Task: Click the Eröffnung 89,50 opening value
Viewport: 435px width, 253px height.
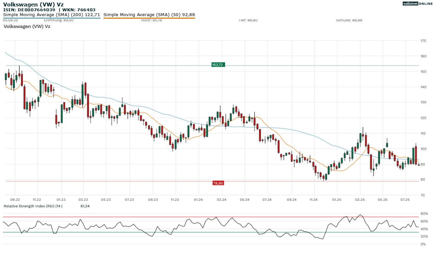Action: tap(59, 20)
